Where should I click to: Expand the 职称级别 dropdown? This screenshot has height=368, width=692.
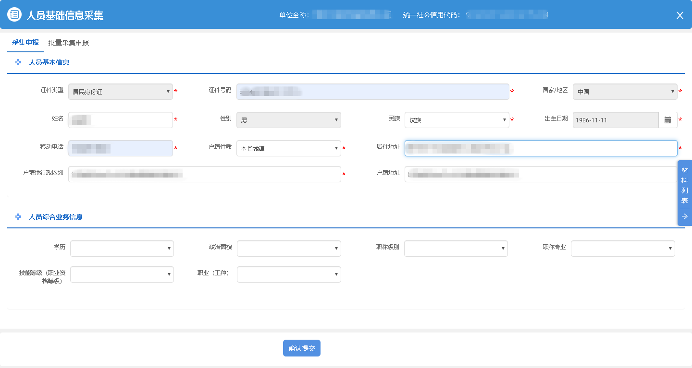pos(456,249)
